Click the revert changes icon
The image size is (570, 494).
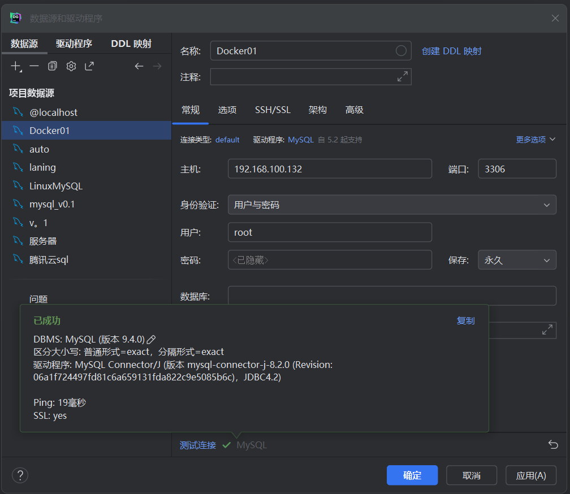coord(553,445)
